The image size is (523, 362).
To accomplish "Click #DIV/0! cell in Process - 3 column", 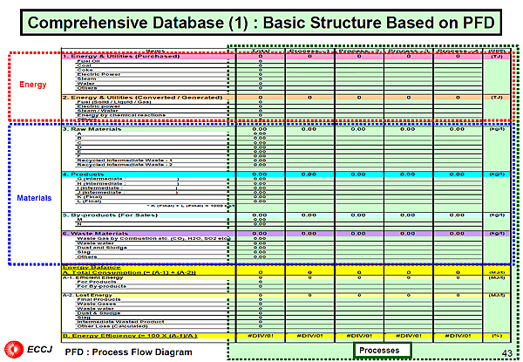I will tap(408, 336).
